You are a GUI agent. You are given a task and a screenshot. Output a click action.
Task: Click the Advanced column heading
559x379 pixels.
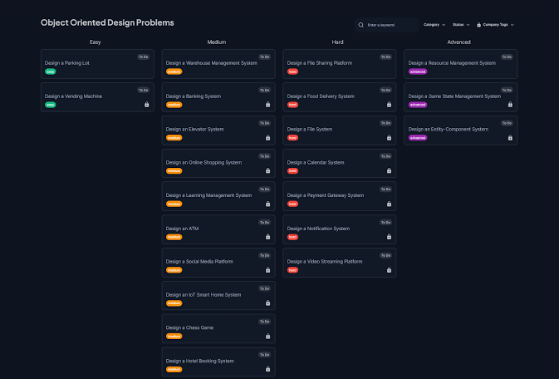458,42
